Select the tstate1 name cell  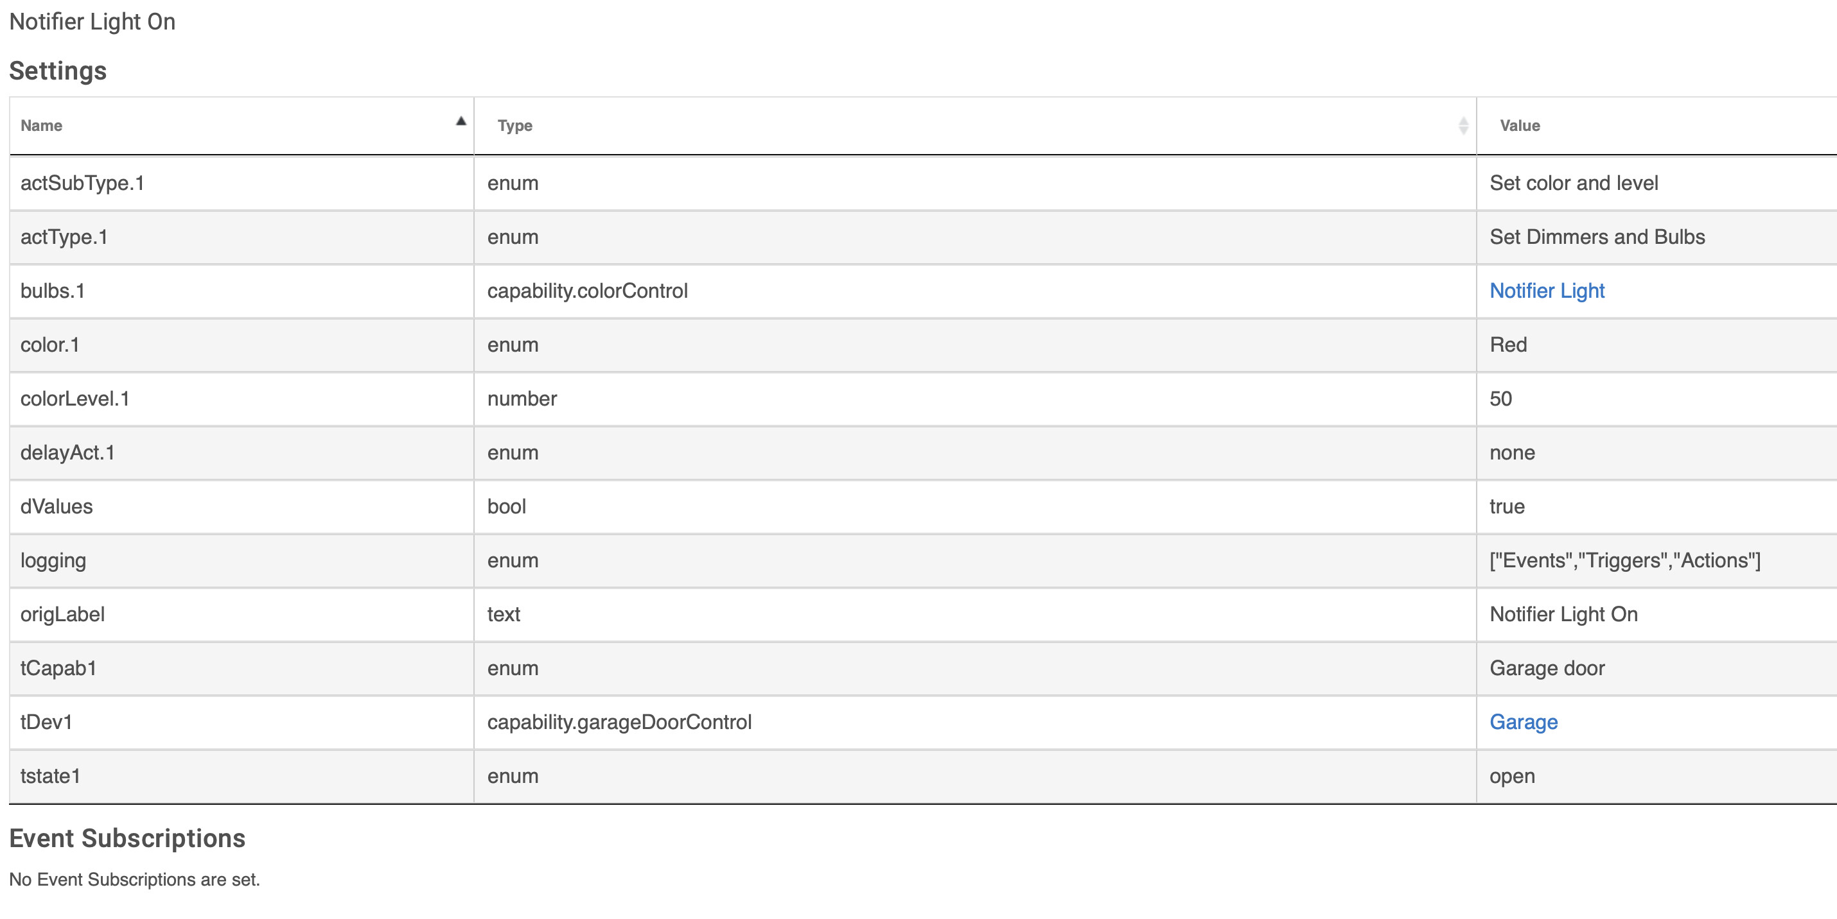click(x=241, y=776)
